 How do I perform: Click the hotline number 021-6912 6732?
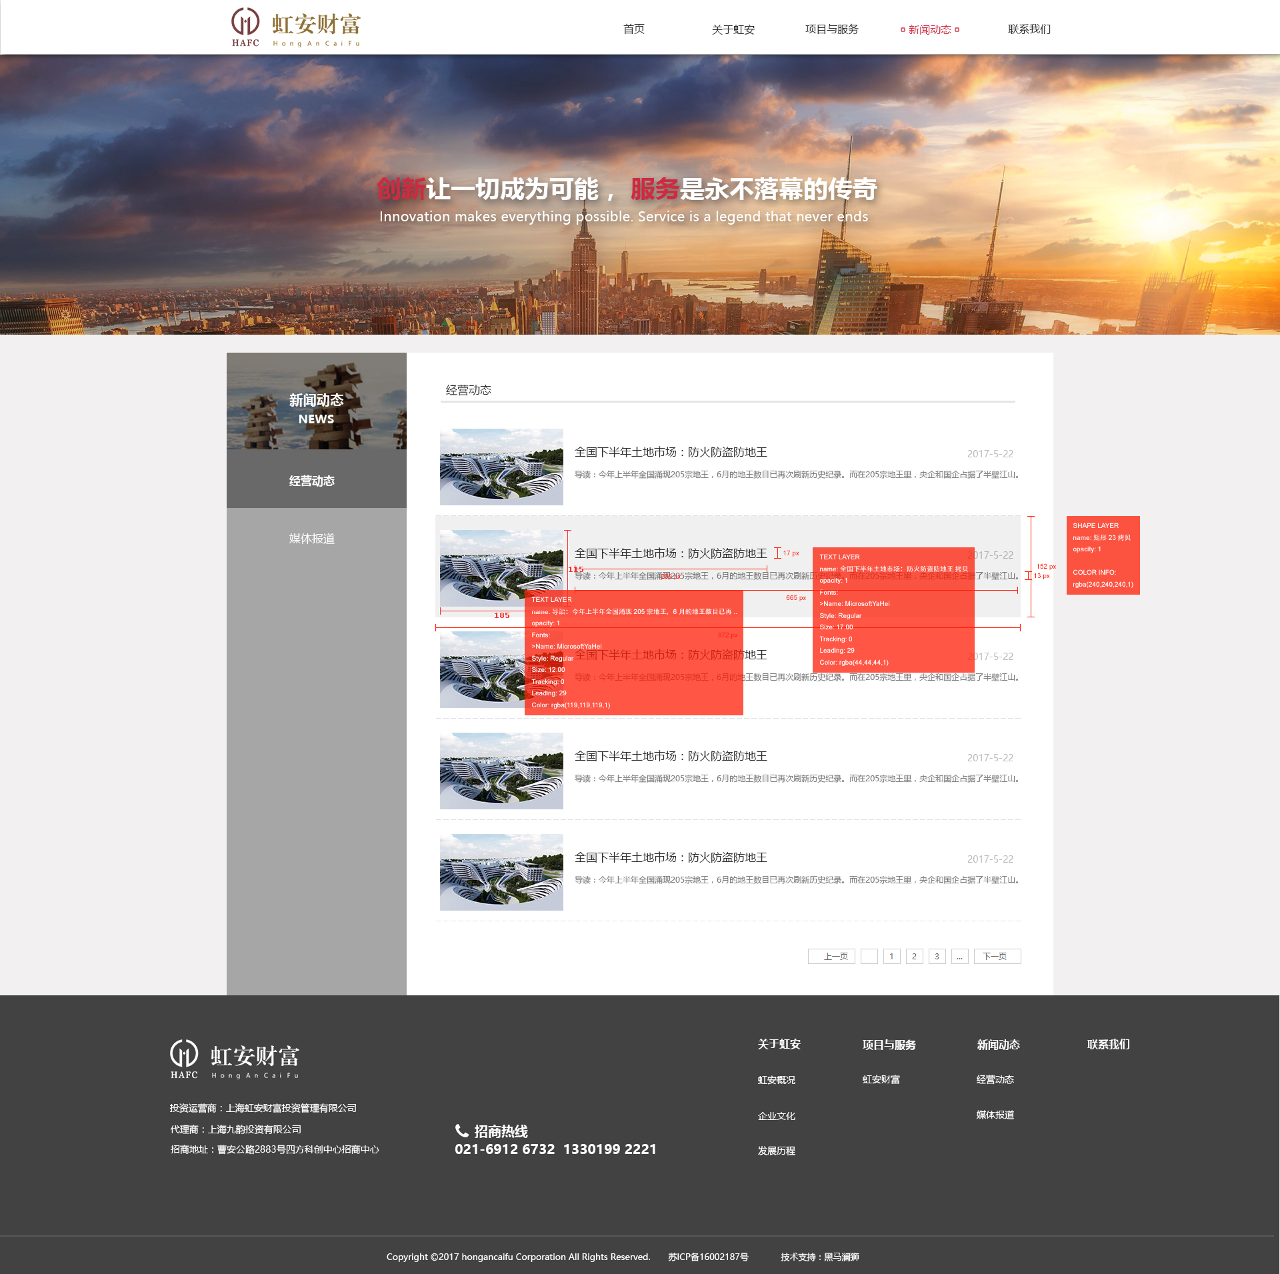(x=505, y=1149)
